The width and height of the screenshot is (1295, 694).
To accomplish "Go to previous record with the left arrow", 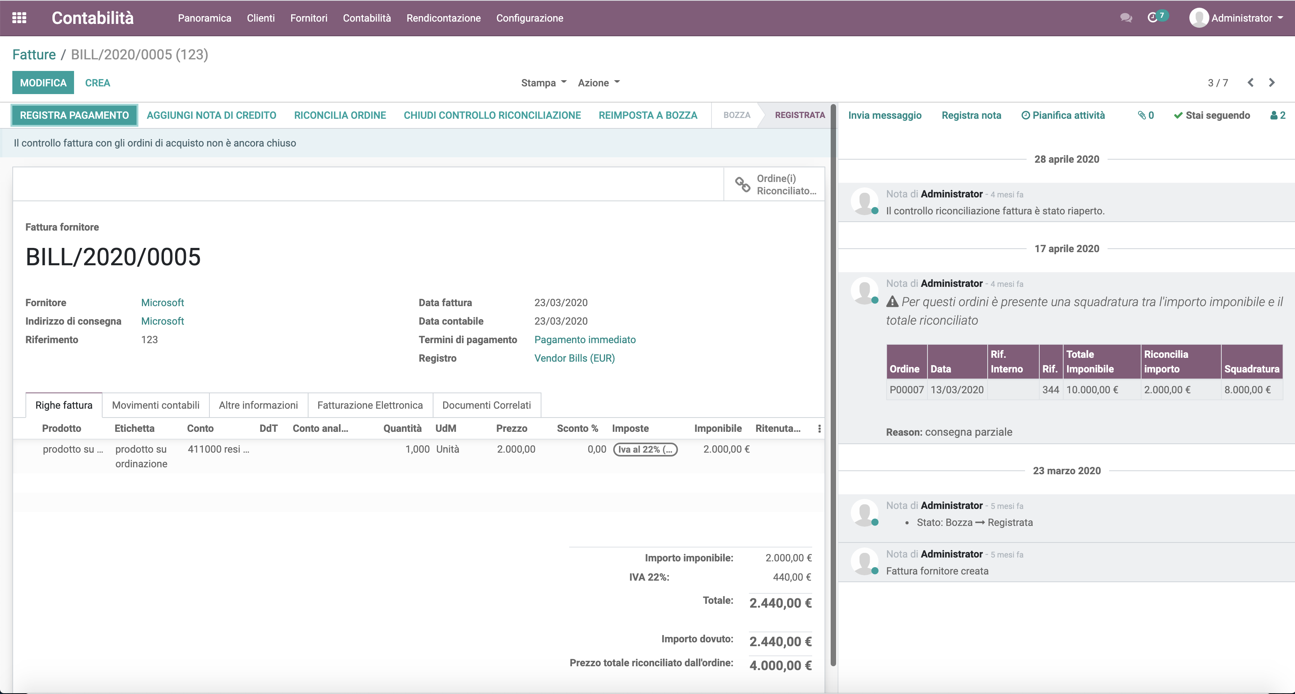I will tap(1250, 83).
